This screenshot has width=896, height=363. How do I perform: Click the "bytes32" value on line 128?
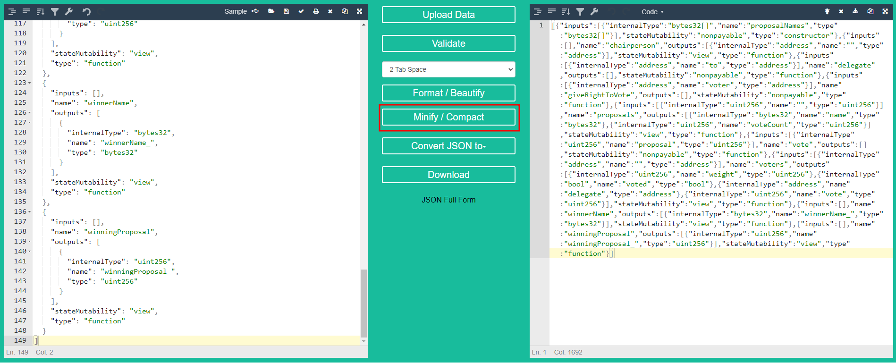point(152,133)
